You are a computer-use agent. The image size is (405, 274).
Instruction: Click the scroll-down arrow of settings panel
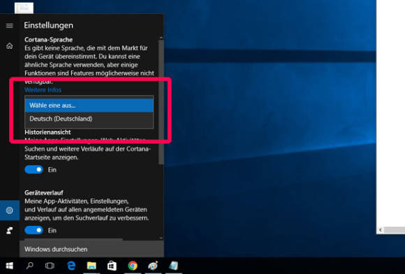pos(161,238)
